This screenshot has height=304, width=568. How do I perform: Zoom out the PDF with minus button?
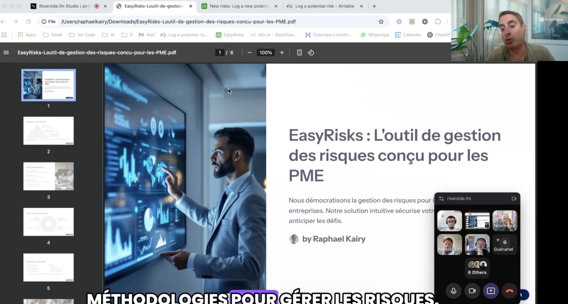(249, 53)
